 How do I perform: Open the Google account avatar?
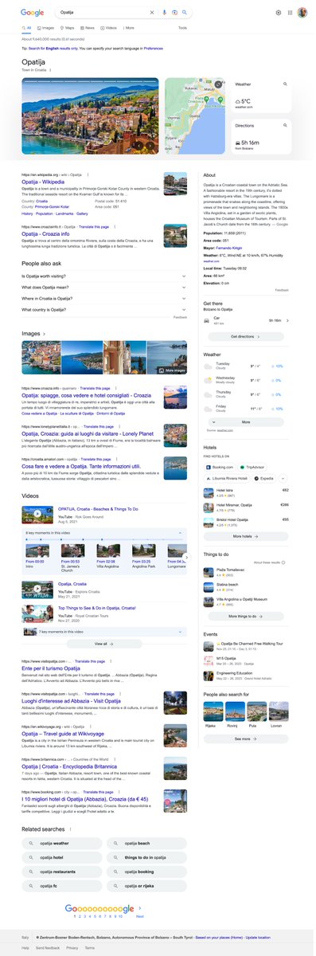coord(302,13)
